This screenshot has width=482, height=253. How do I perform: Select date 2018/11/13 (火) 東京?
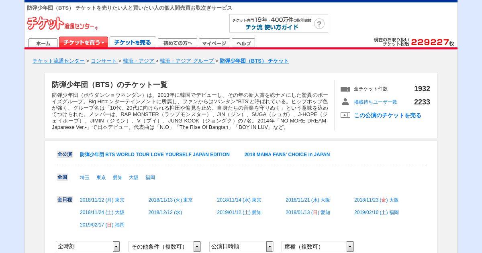(171, 200)
